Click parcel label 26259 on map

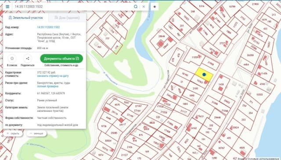[x=250, y=55]
